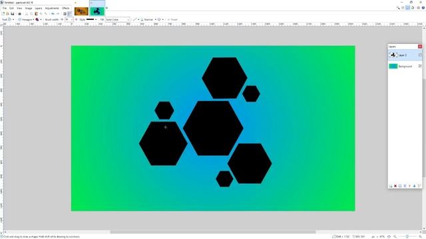Viewport: 426px width, 239px height.
Task: Open the View menu
Action: [x=19, y=8]
